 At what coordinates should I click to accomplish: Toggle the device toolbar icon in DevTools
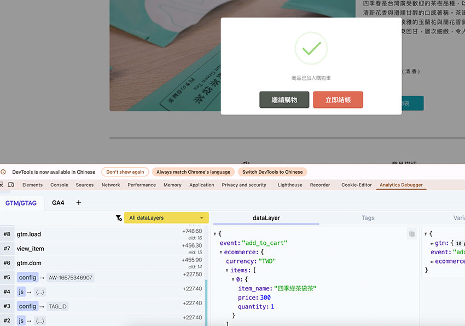point(11,185)
